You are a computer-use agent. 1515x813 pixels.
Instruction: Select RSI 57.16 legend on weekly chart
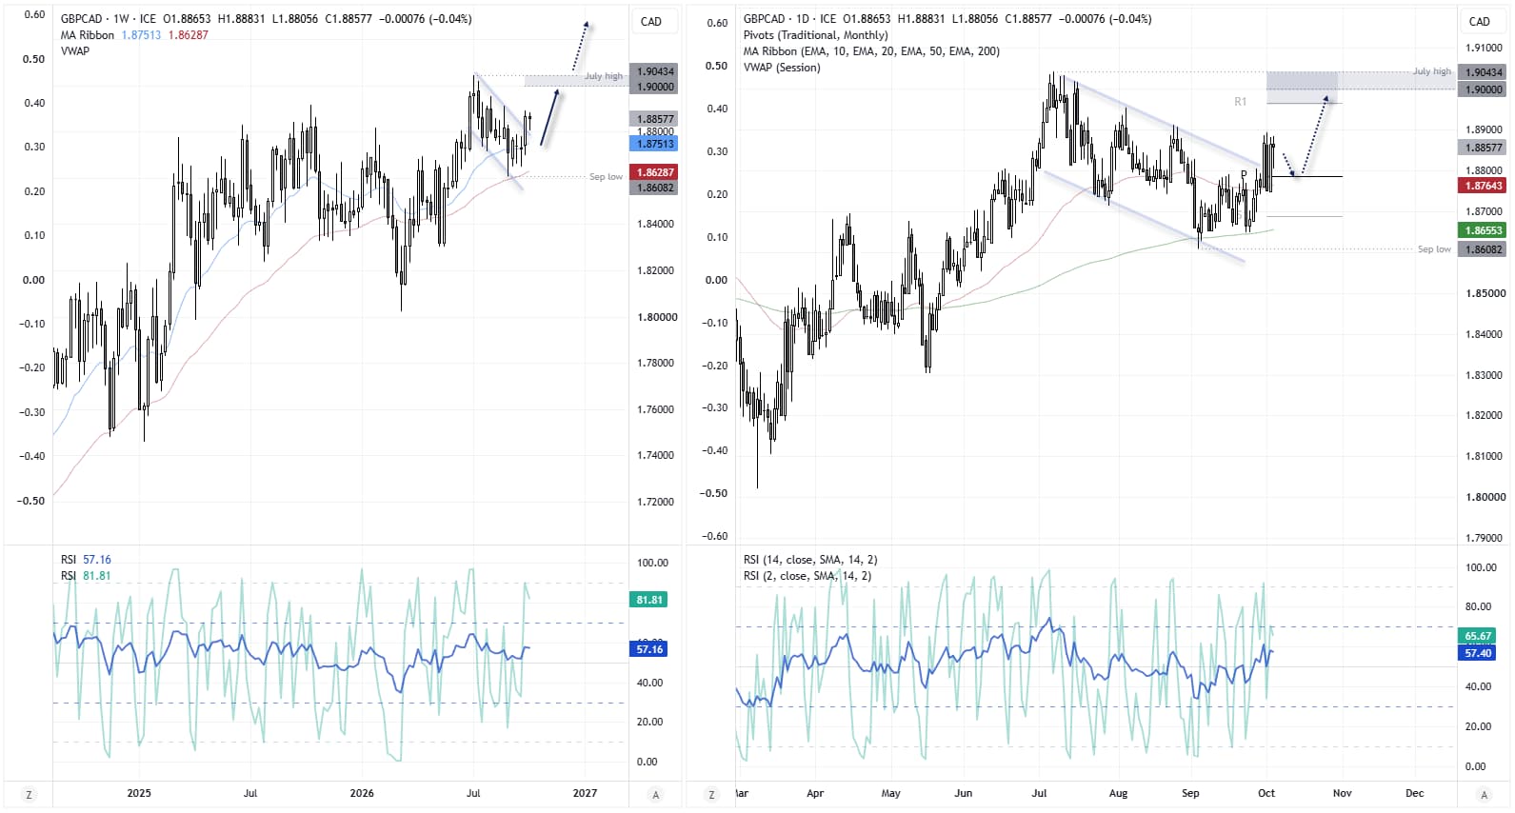pyautogui.click(x=86, y=560)
